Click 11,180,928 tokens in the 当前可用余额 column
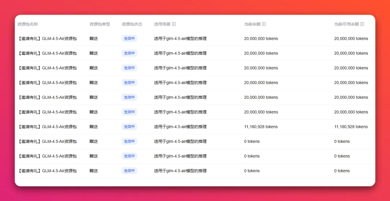 (351, 127)
